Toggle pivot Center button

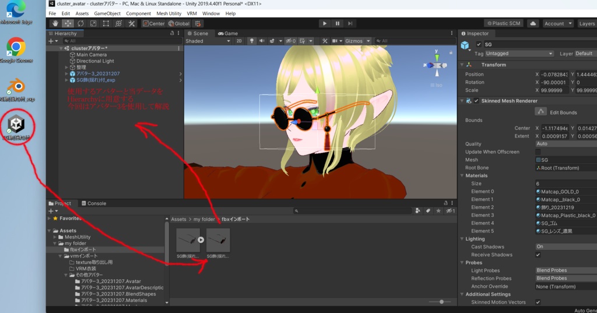coord(154,24)
